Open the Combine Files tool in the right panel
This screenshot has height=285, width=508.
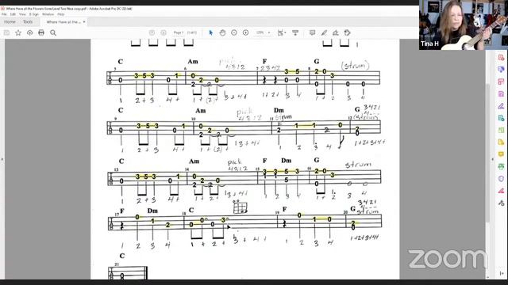pos(501,70)
